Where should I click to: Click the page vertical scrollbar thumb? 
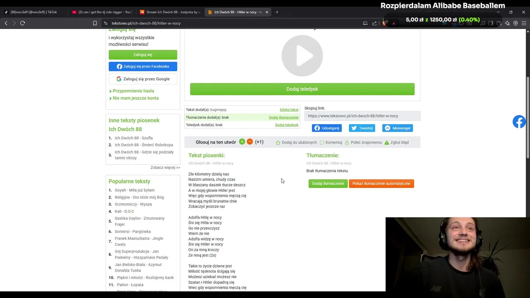[x=528, y=117]
